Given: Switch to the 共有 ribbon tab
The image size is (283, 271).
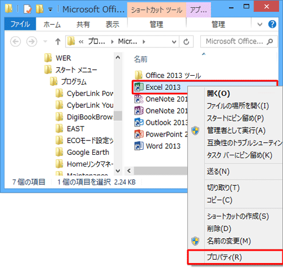Looking at the screenshot, I should (x=83, y=24).
